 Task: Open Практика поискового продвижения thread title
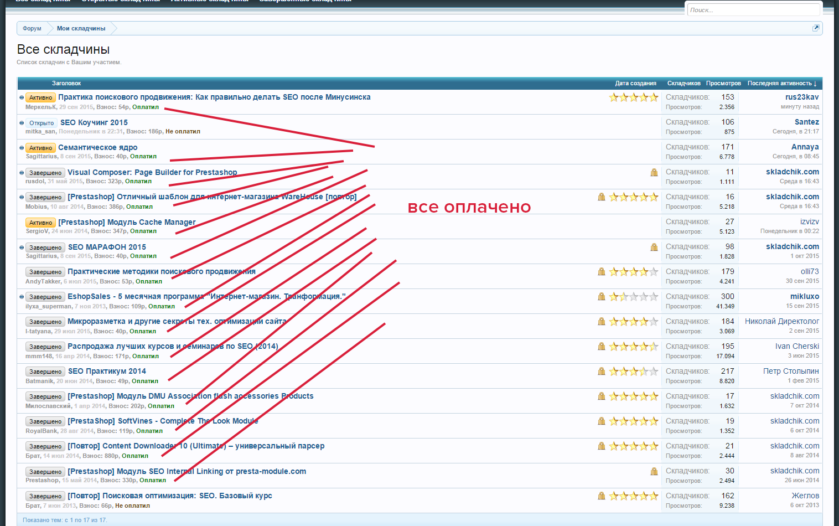[x=214, y=97]
